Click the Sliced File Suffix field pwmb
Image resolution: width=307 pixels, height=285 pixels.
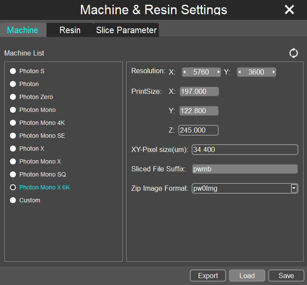[x=245, y=169]
